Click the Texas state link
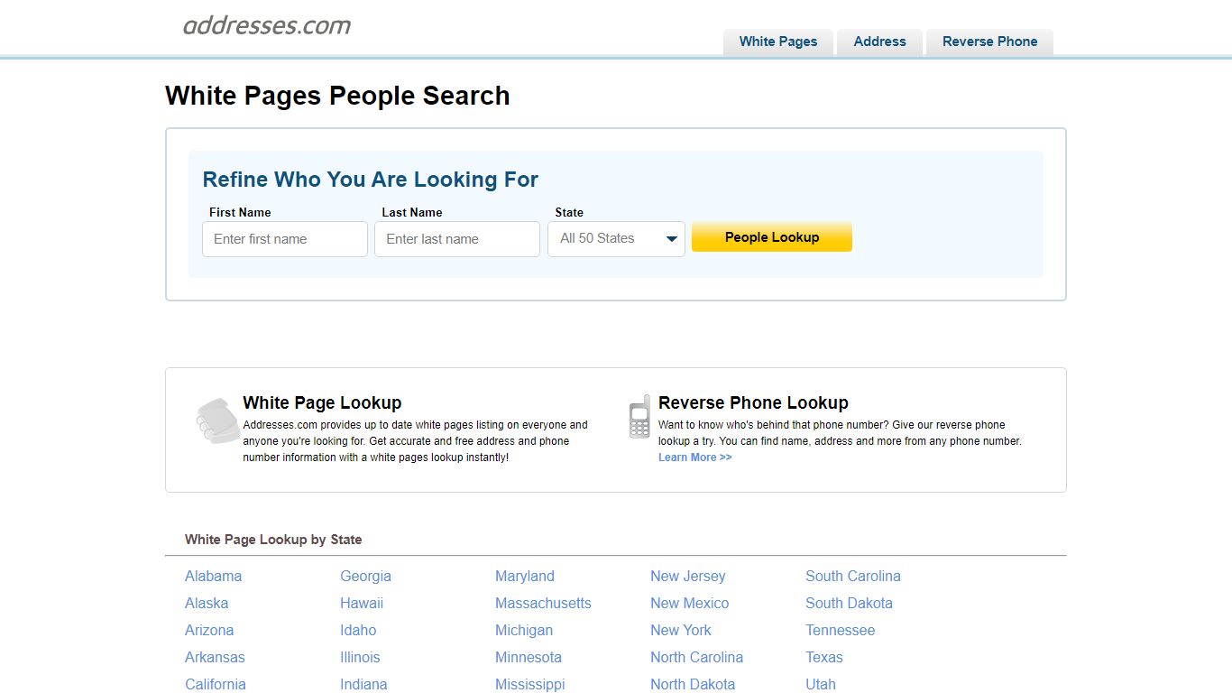The height and width of the screenshot is (693, 1232). click(x=823, y=657)
